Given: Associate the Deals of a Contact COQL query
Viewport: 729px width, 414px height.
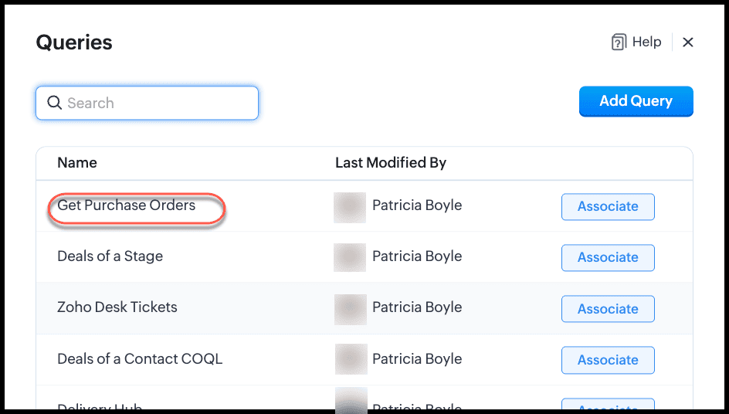Looking at the screenshot, I should (608, 360).
